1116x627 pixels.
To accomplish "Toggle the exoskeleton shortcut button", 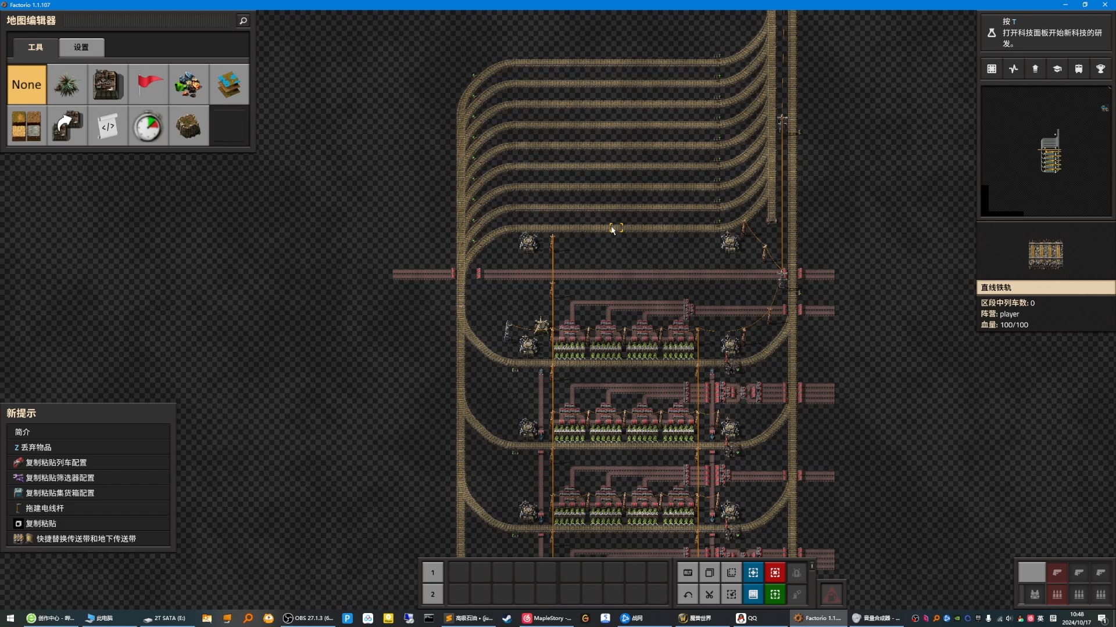I will 797,594.
